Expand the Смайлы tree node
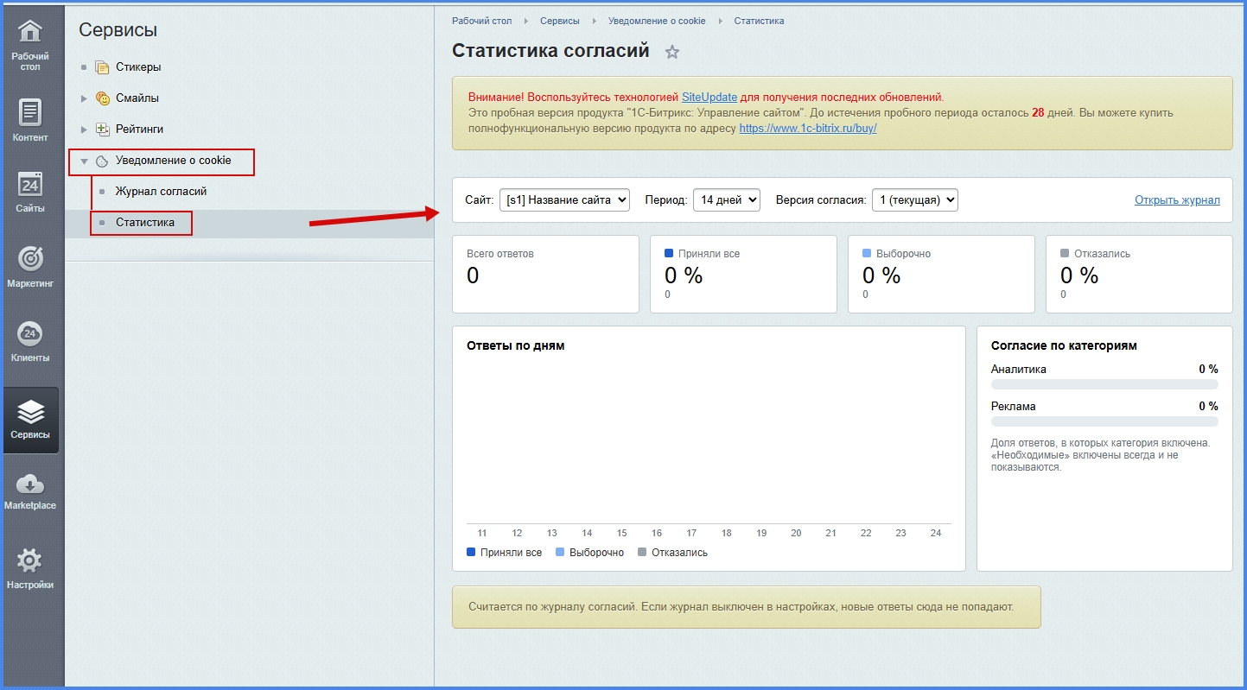 pyautogui.click(x=84, y=98)
